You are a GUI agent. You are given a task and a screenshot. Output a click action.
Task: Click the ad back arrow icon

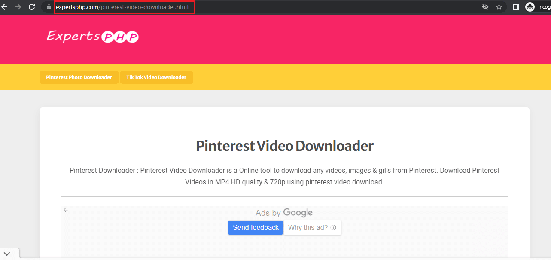tap(66, 210)
